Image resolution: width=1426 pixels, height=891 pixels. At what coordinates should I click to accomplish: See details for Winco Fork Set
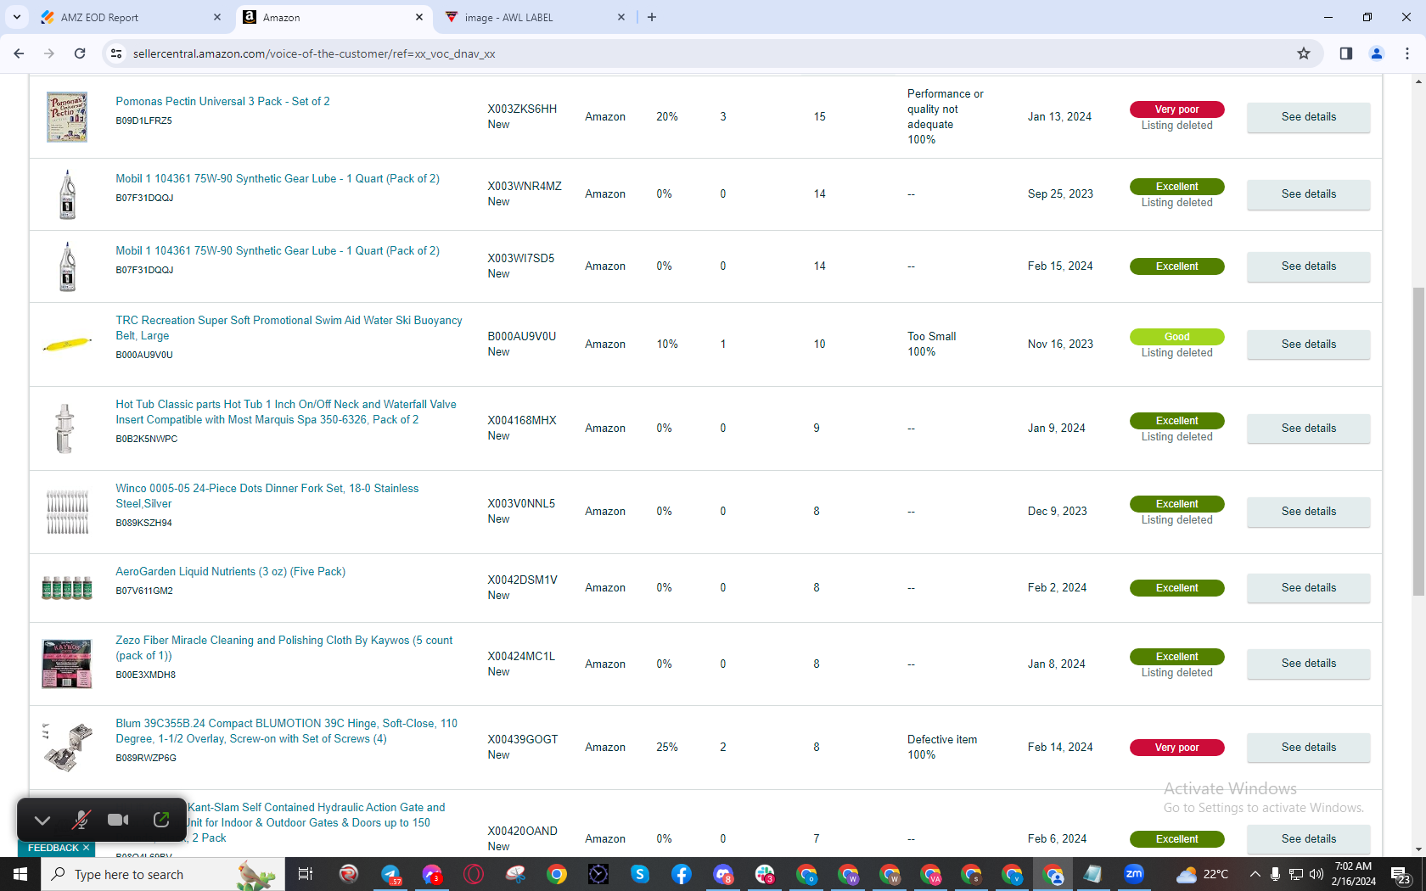(1308, 512)
